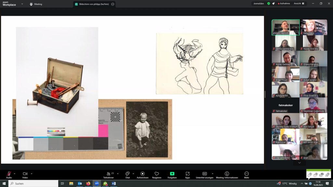Switch to the Meeting tab
Viewport: 333px width, 187px height.
[x=36, y=4]
